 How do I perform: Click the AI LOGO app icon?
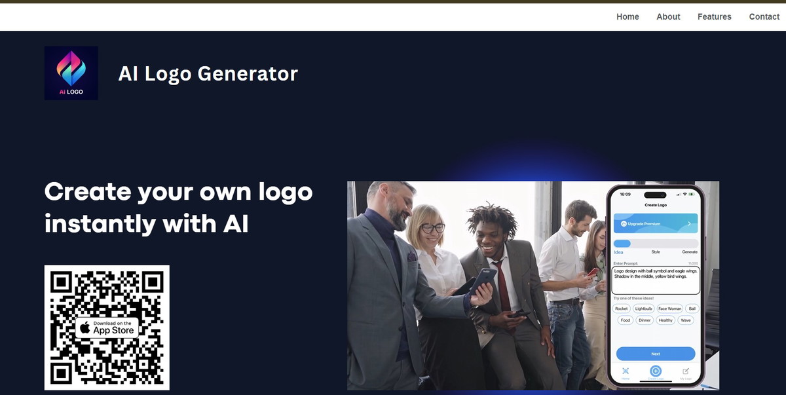coord(71,73)
